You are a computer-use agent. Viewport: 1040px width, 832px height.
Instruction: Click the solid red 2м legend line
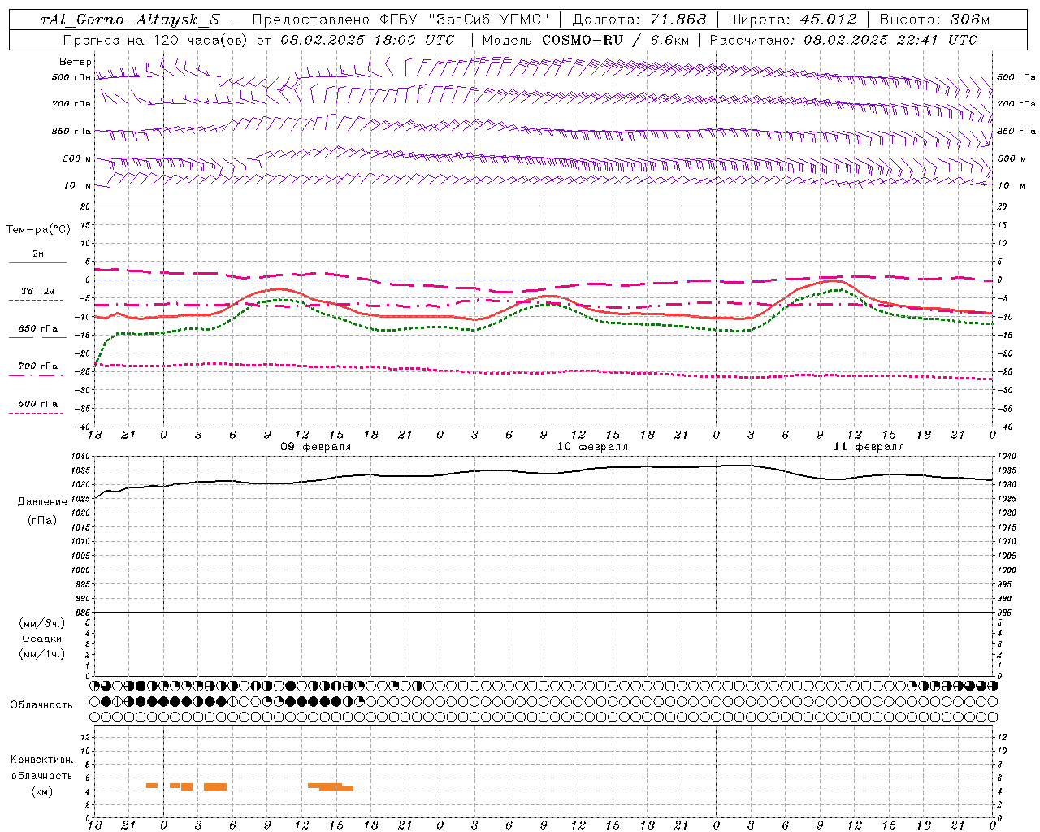point(37,262)
